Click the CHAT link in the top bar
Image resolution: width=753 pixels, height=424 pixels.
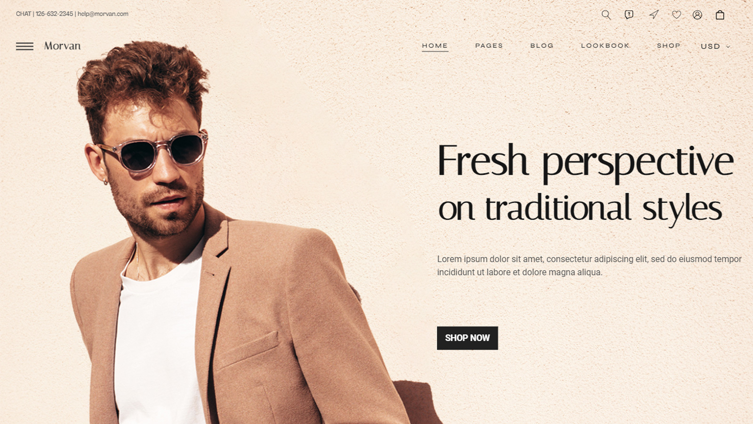tap(24, 14)
